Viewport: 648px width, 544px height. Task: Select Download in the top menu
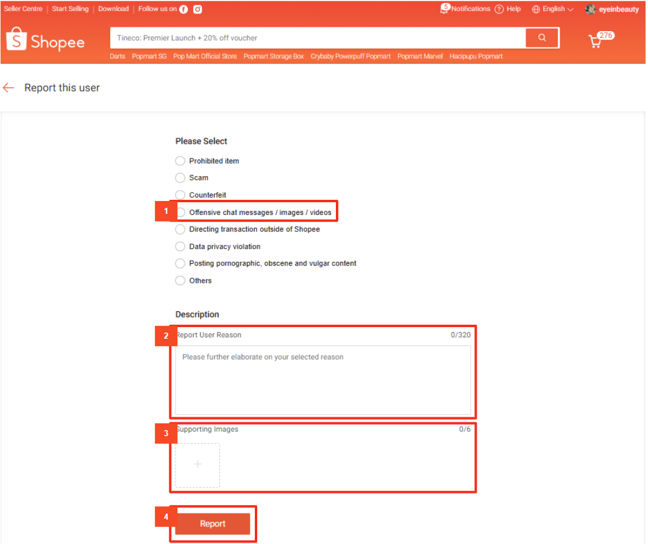click(113, 9)
